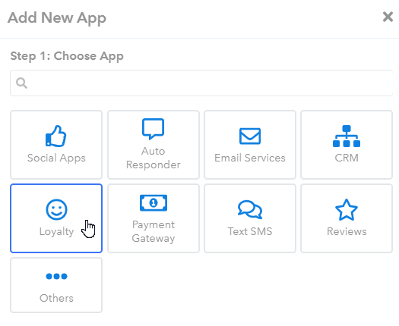This screenshot has width=399, height=326.
Task: Click the Loyalty smiley face icon
Action: click(x=56, y=210)
